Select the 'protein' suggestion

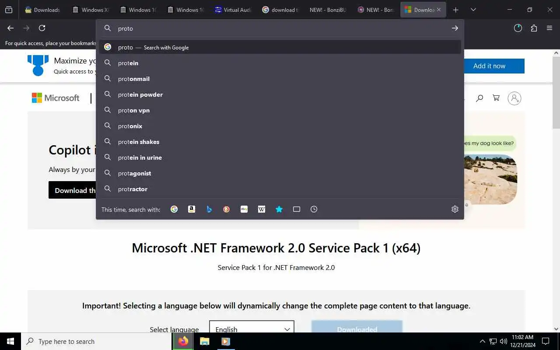click(280, 63)
